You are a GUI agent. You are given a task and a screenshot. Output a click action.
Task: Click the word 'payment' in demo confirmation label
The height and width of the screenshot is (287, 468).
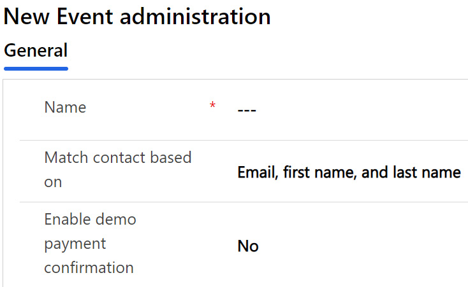pos(75,244)
